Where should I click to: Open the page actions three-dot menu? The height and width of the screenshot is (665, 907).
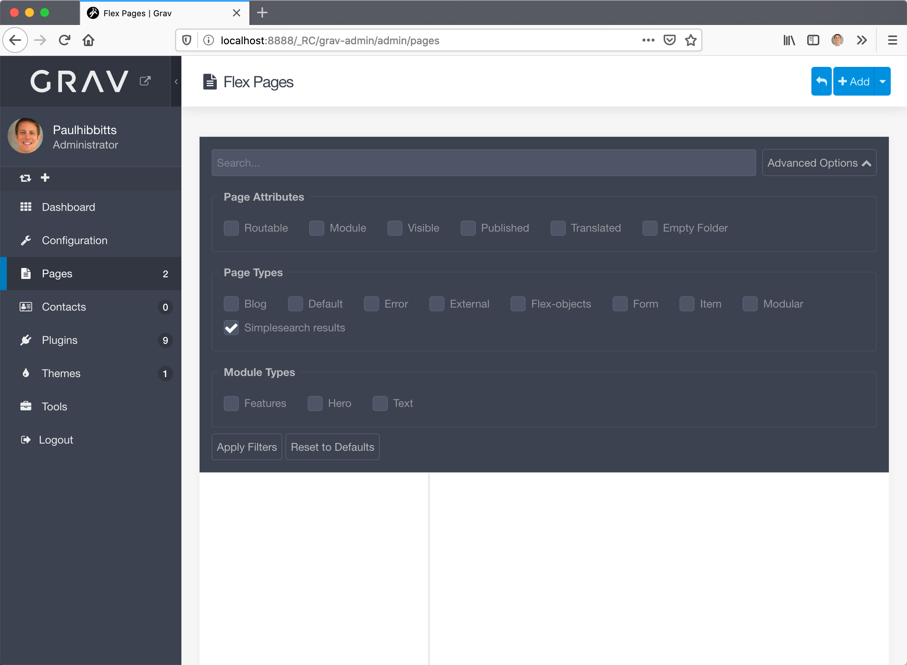648,40
